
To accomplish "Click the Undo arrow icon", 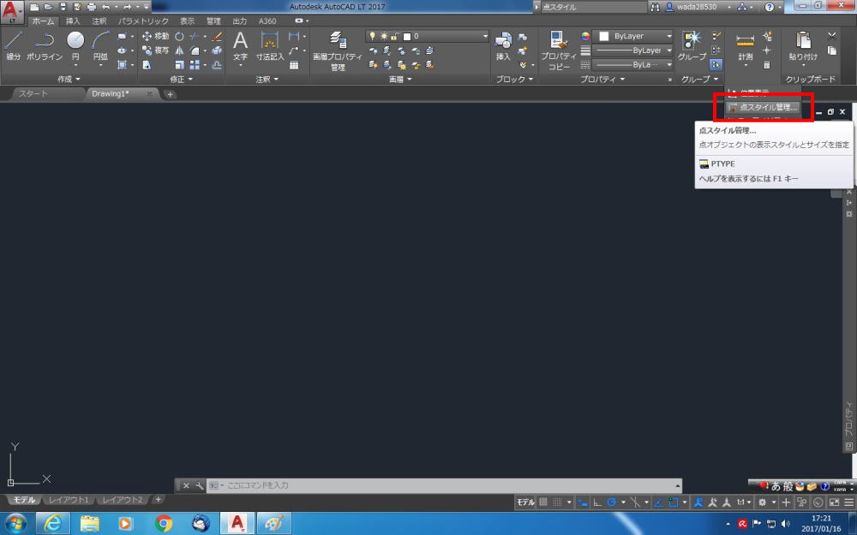I will click(x=106, y=7).
